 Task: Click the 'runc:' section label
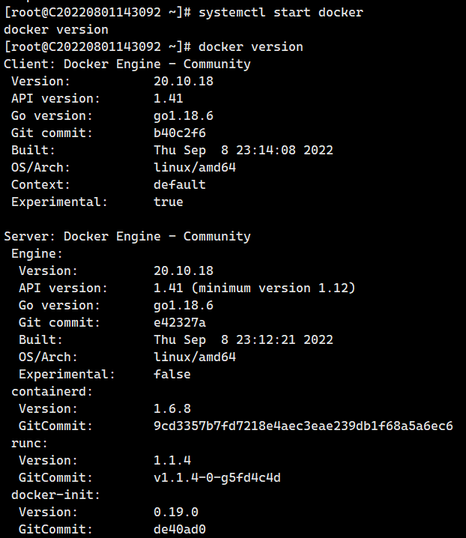pyautogui.click(x=29, y=443)
